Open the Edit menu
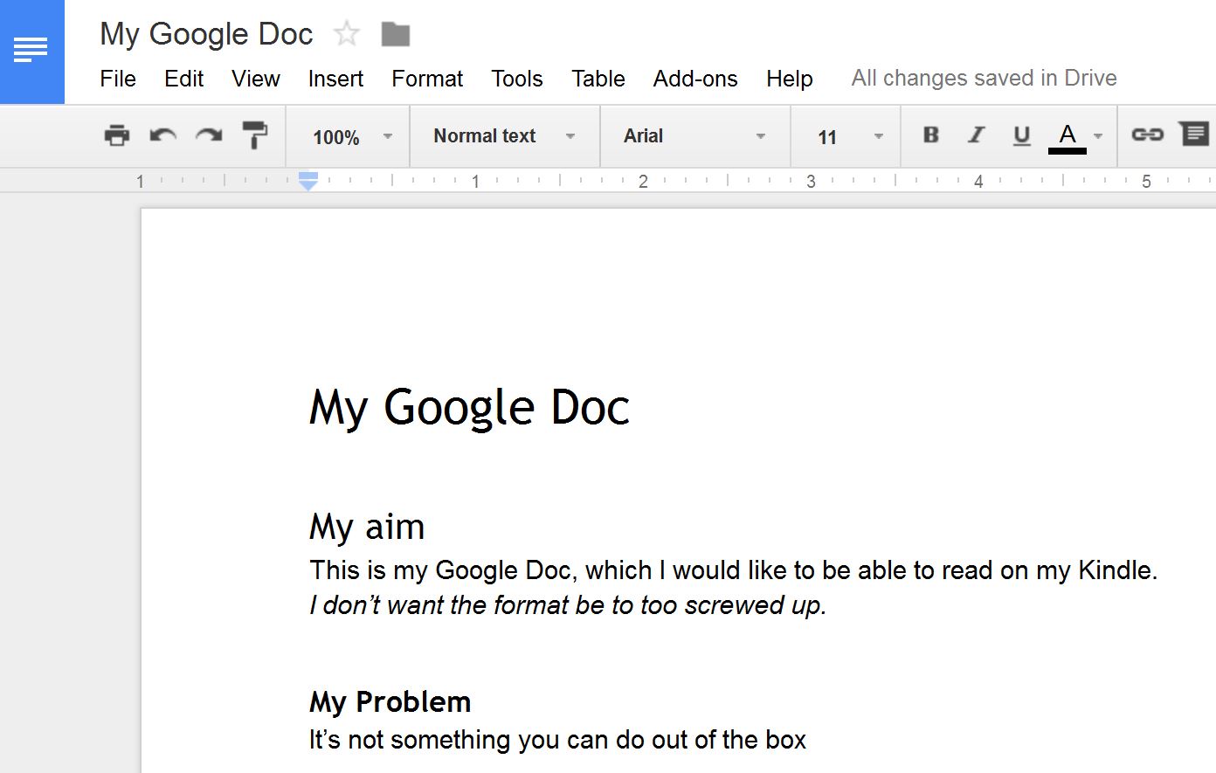The height and width of the screenshot is (773, 1216). (183, 79)
